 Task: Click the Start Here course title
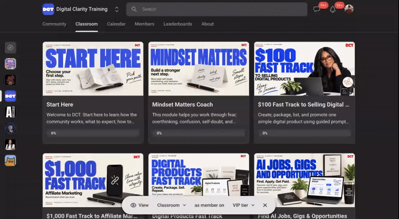point(60,104)
